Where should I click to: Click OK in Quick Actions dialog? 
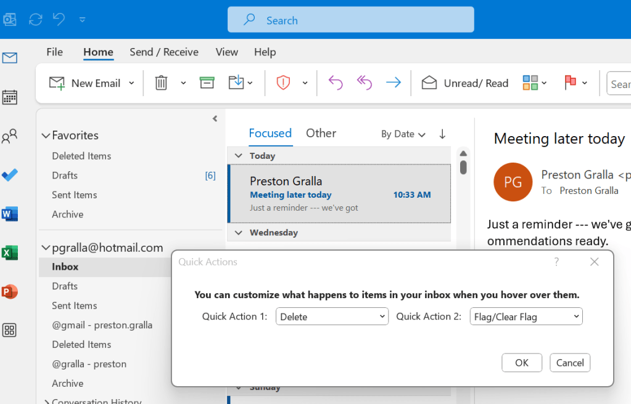(x=522, y=363)
